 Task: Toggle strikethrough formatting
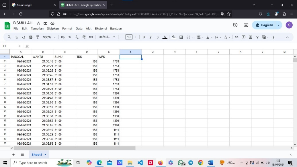157,37
